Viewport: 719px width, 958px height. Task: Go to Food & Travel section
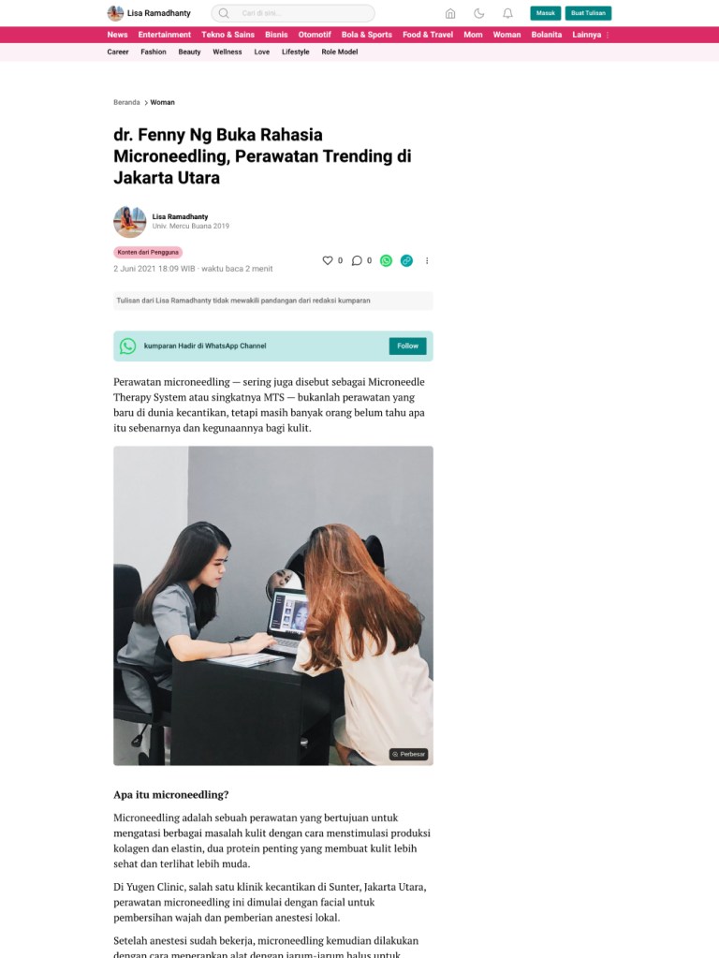coord(428,35)
